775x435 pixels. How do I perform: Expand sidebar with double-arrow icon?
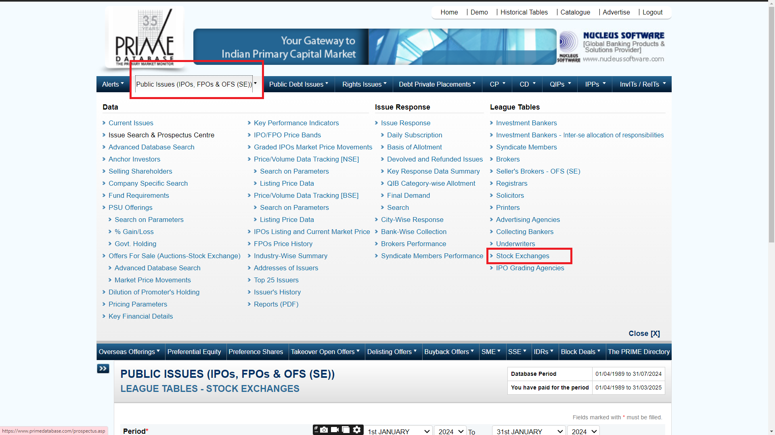(x=103, y=369)
